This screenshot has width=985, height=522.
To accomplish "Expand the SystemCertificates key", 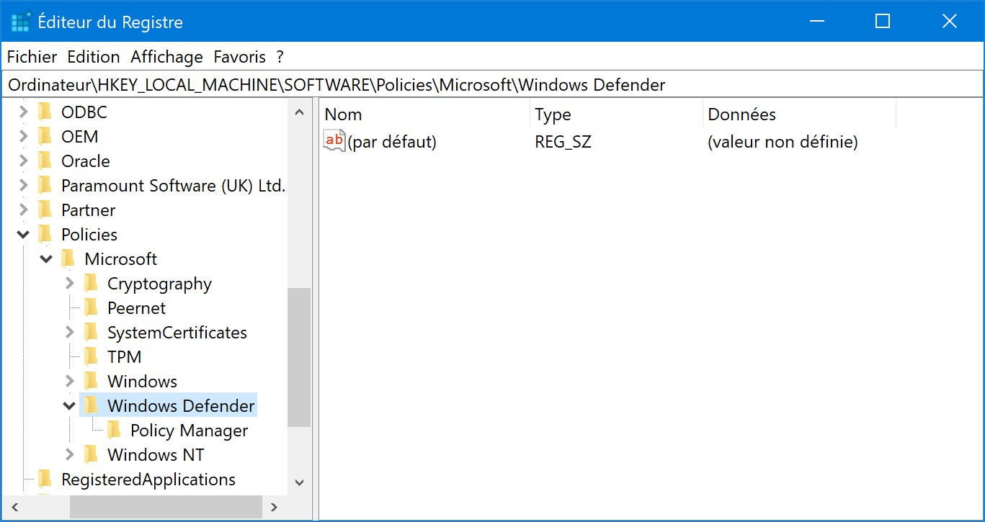I will (70, 333).
